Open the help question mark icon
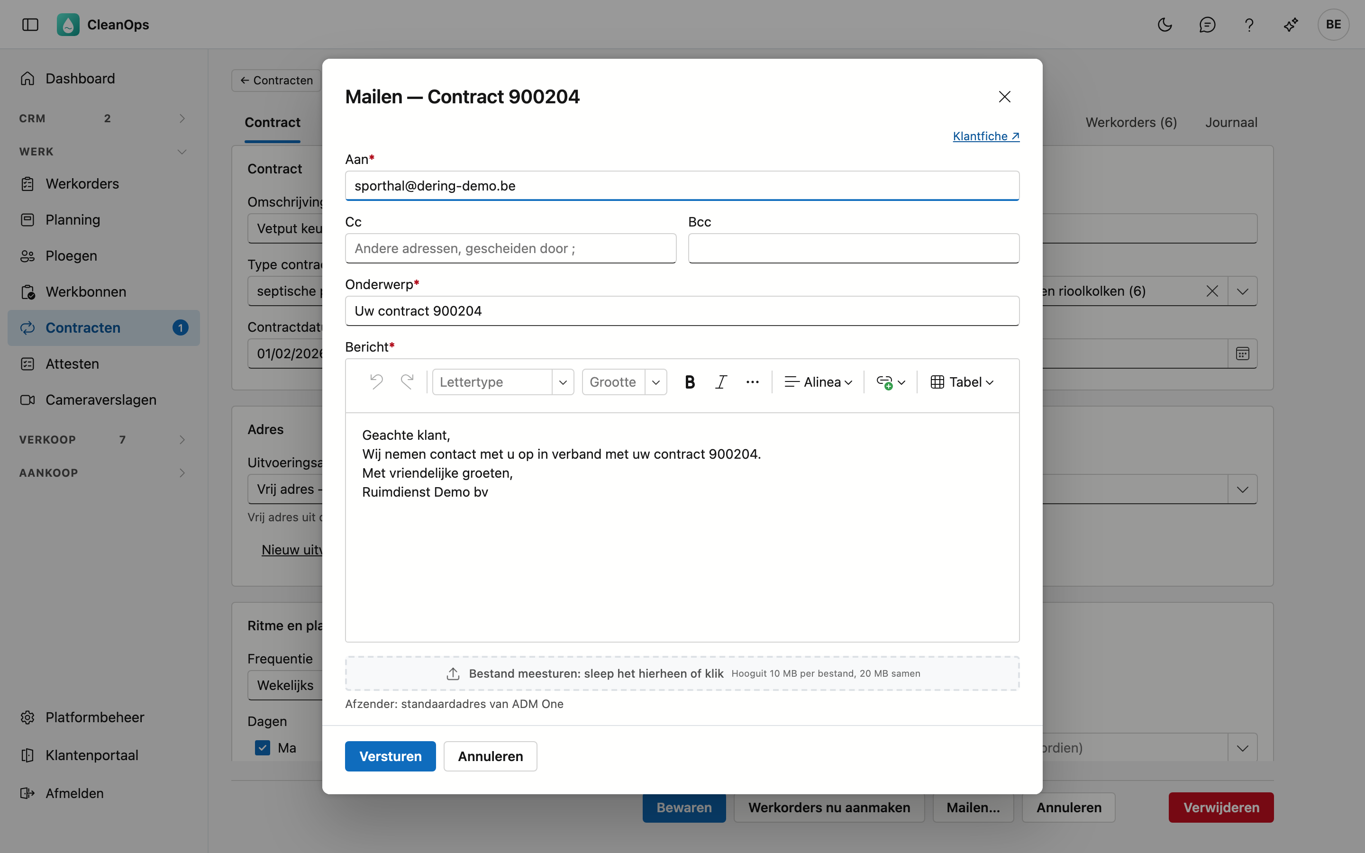1365x853 pixels. point(1249,24)
